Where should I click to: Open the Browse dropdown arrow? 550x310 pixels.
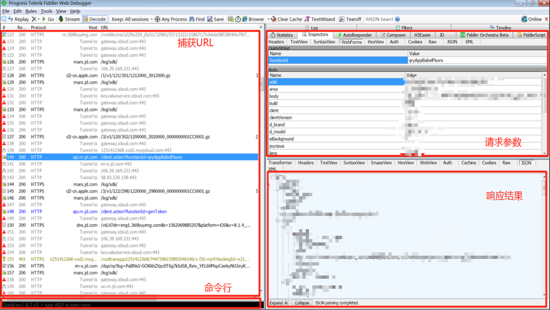click(x=268, y=19)
